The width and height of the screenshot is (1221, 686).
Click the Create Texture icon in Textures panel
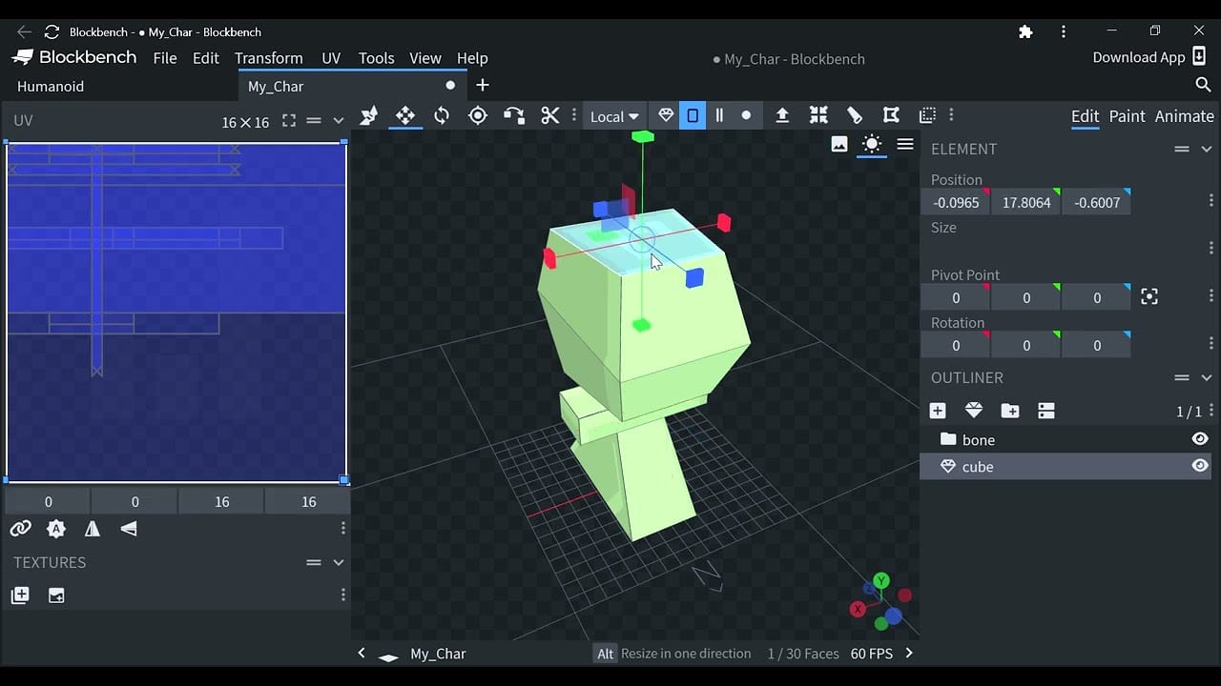coord(56,595)
